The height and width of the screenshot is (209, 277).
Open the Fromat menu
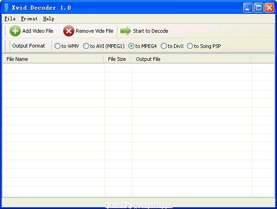pos(30,19)
